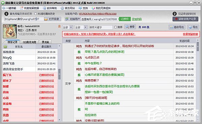Switch to the 漂流瓶 tab

click(x=45, y=42)
